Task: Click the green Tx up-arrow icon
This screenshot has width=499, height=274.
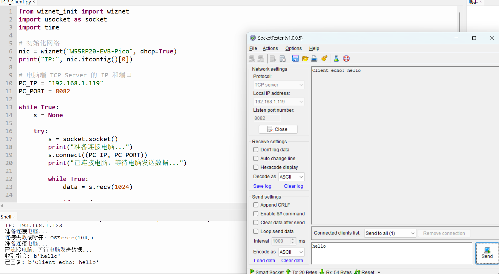Action: [288, 272]
